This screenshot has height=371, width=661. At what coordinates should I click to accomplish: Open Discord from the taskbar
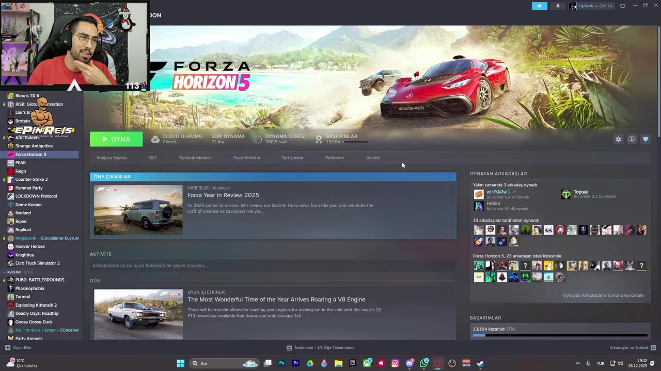(x=410, y=363)
